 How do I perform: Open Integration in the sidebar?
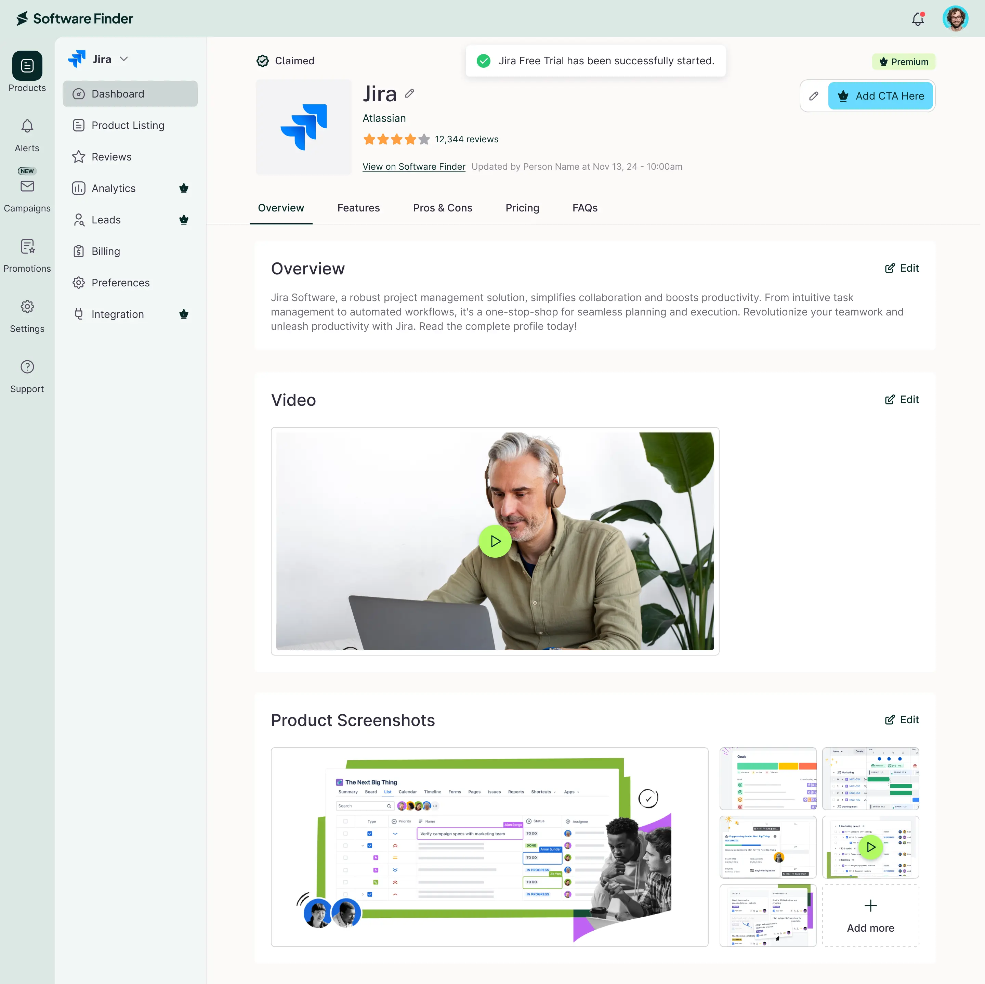tap(130, 314)
